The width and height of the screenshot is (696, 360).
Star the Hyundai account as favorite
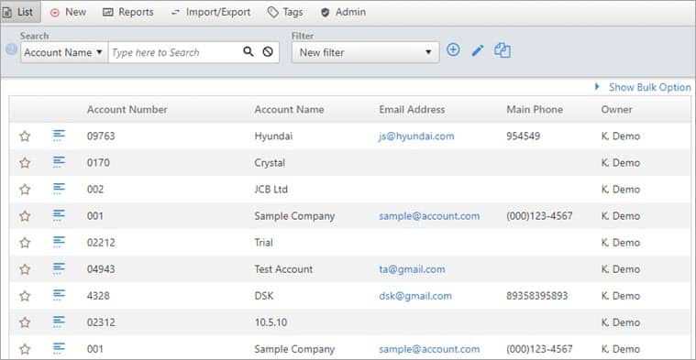point(25,136)
